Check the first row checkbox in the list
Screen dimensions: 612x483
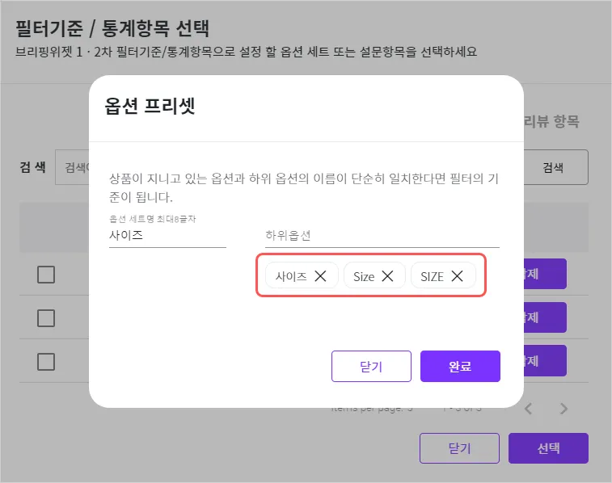pyautogui.click(x=46, y=275)
